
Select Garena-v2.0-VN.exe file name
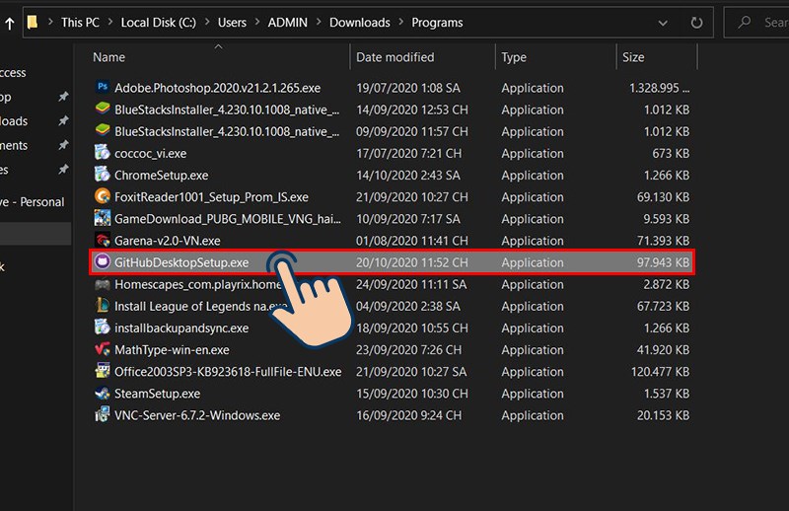point(167,241)
